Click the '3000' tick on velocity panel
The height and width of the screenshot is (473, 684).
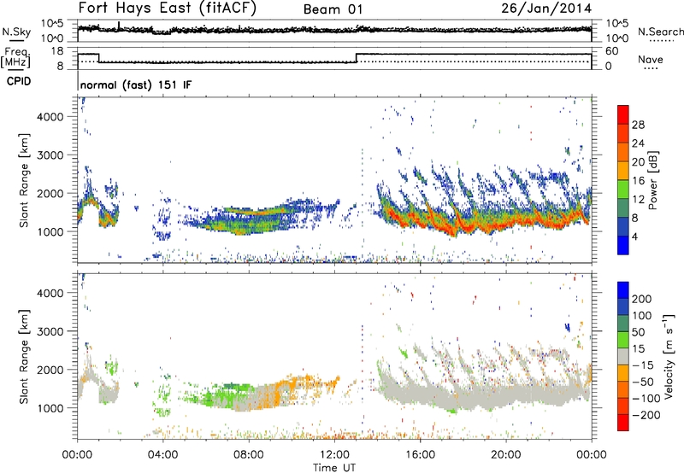pos(50,331)
